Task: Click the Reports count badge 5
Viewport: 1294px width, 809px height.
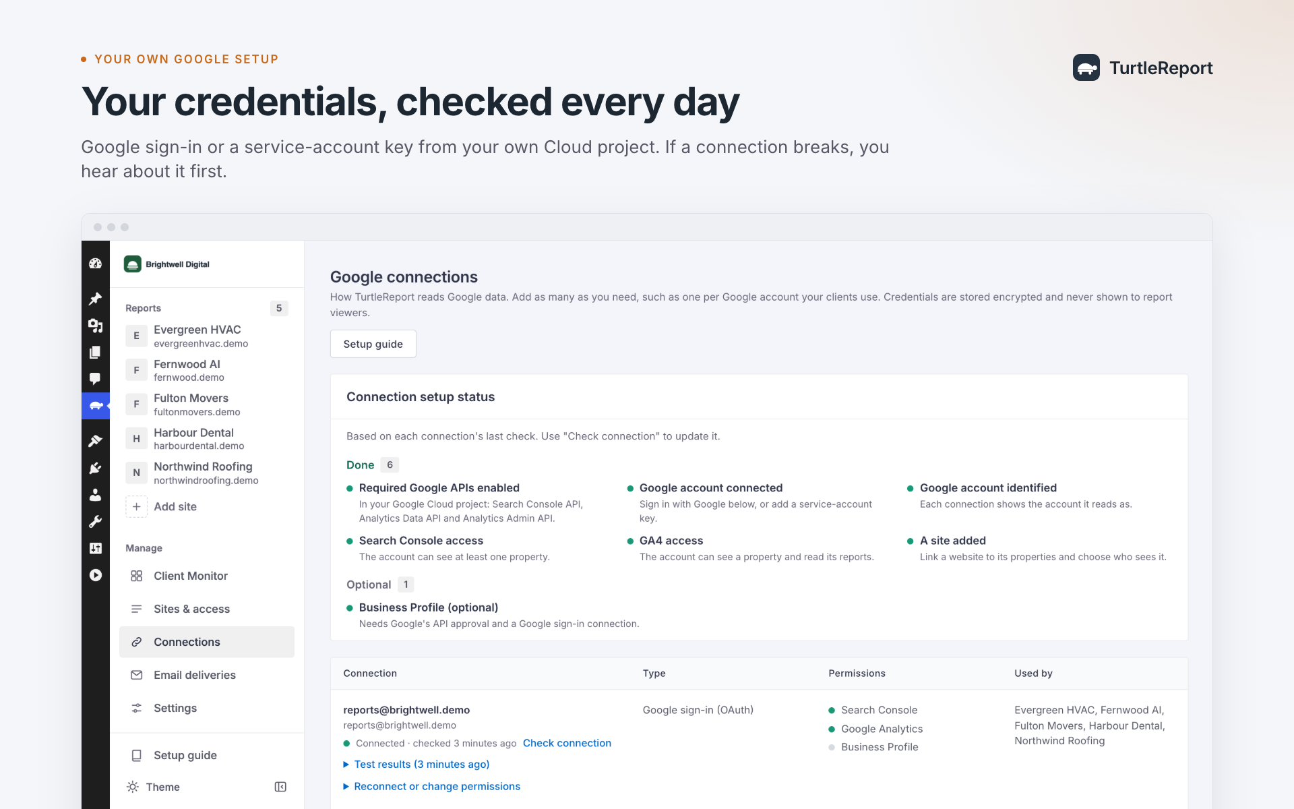Action: point(279,308)
